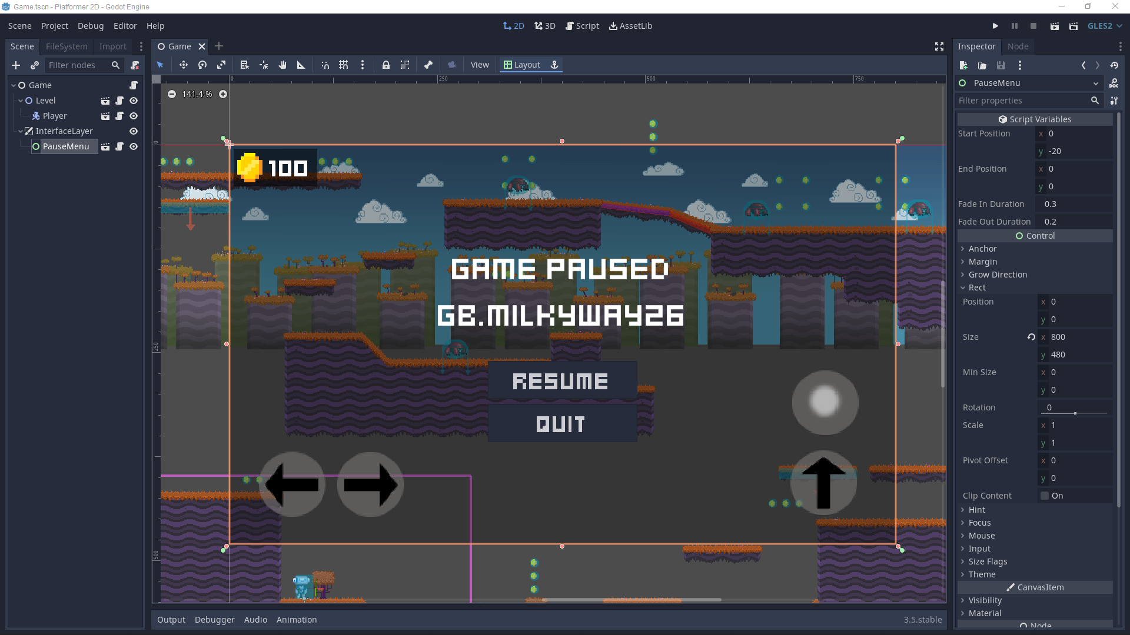This screenshot has height=635, width=1130.
Task: Open the Project menu
Action: point(55,26)
